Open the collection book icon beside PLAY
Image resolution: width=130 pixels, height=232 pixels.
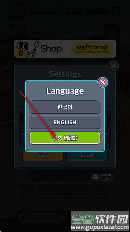coord(27,191)
